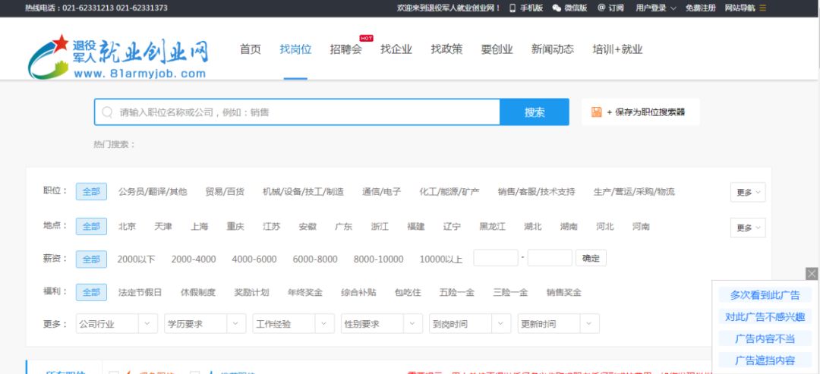
Task: Open the 找企业 navigation tab
Action: [x=396, y=49]
